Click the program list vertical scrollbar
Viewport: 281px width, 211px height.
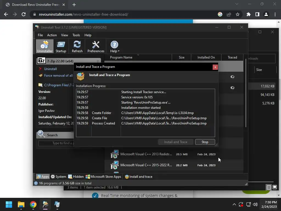(x=246, y=93)
